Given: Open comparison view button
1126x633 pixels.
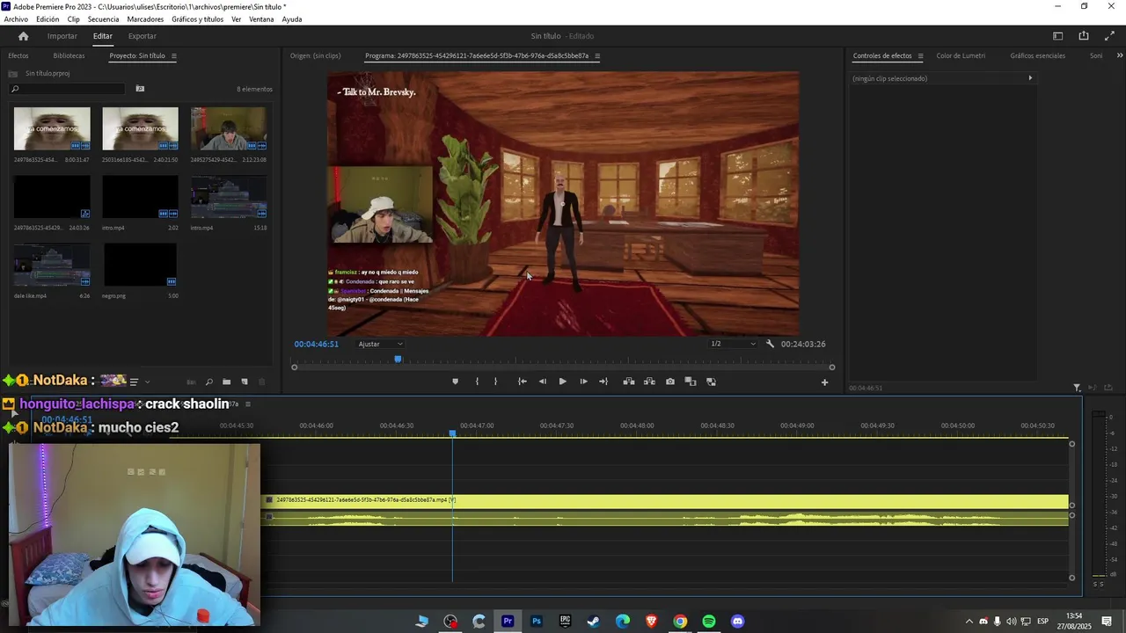Looking at the screenshot, I should (x=691, y=382).
